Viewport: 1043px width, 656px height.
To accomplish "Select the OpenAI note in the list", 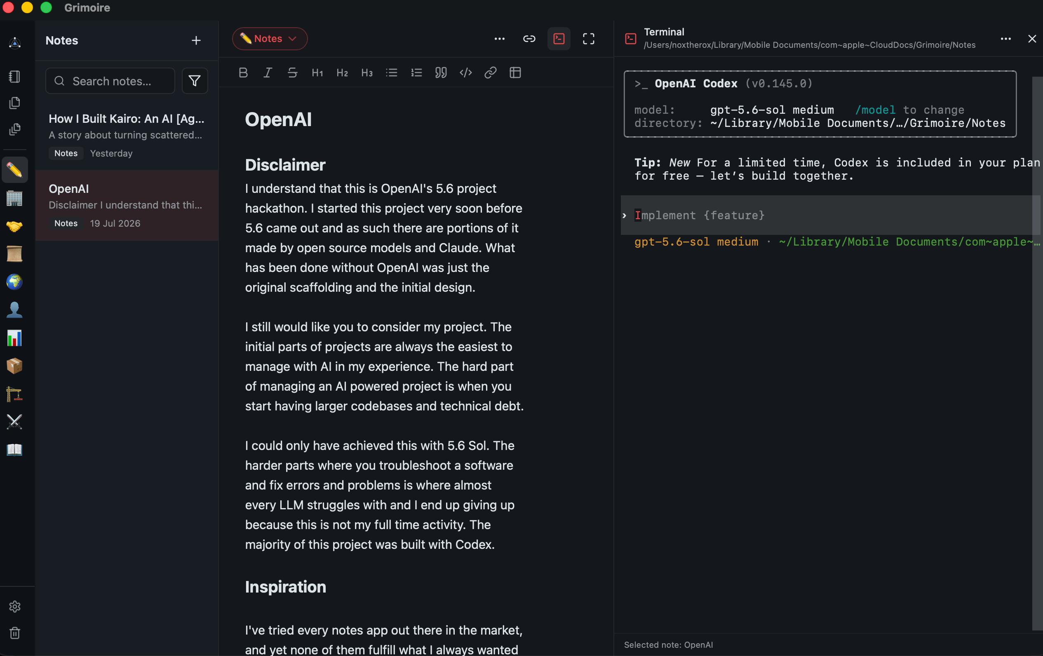I will click(127, 205).
